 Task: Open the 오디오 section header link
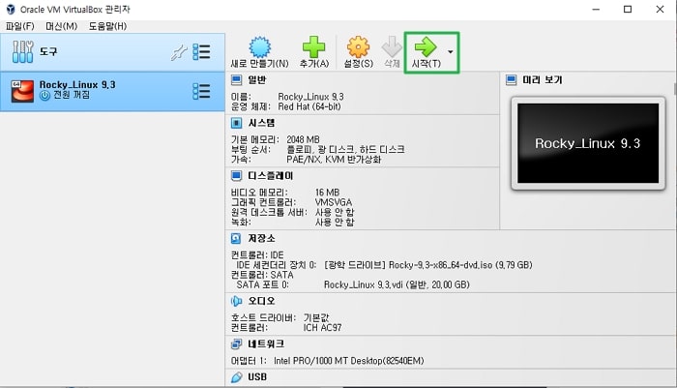[x=261, y=301]
